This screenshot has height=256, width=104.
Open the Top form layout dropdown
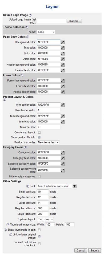click(45, 219)
